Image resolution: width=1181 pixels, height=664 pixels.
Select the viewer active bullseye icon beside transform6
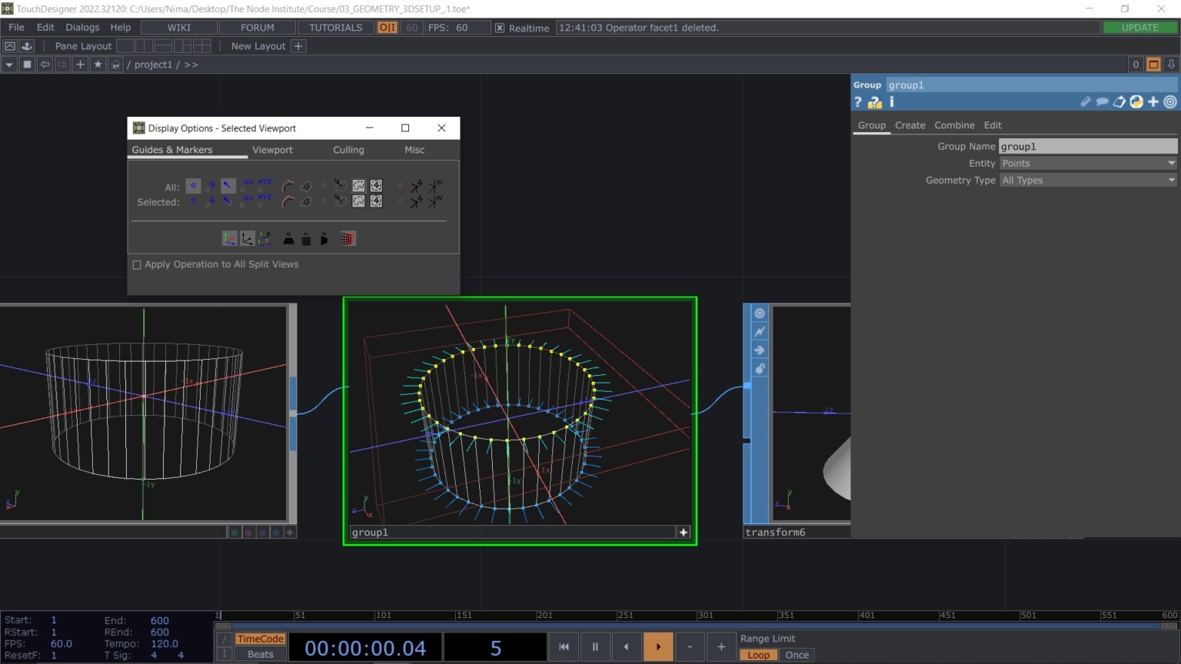[760, 313]
